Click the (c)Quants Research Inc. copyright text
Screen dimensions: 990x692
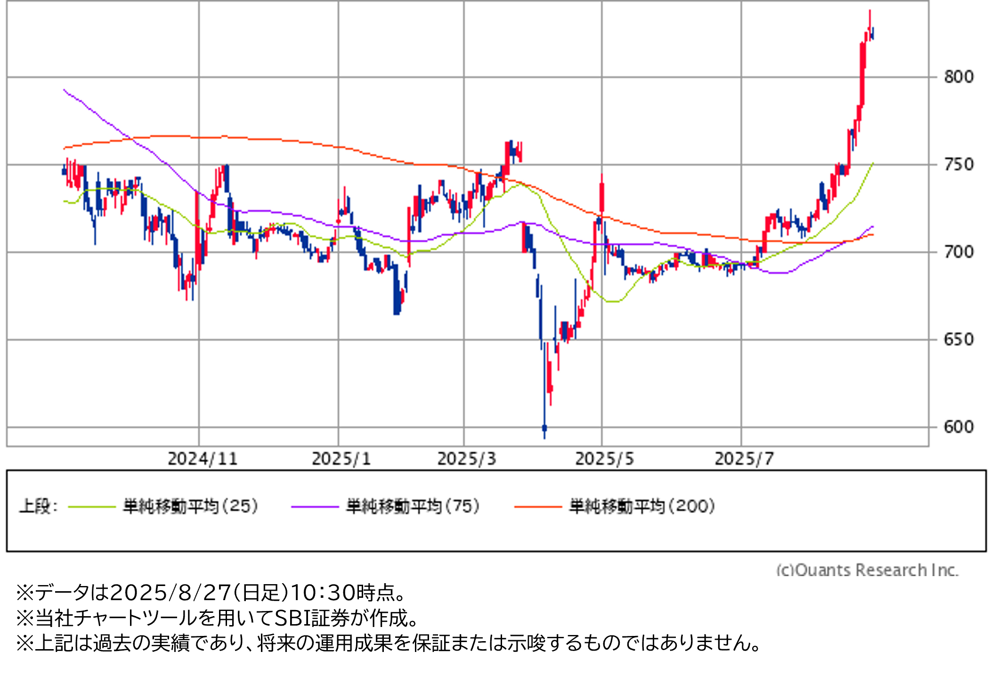(x=867, y=570)
